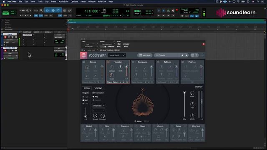Open the Track menu
Image resolution: width=267 pixels, height=150 pixels.
tap(40, 2)
